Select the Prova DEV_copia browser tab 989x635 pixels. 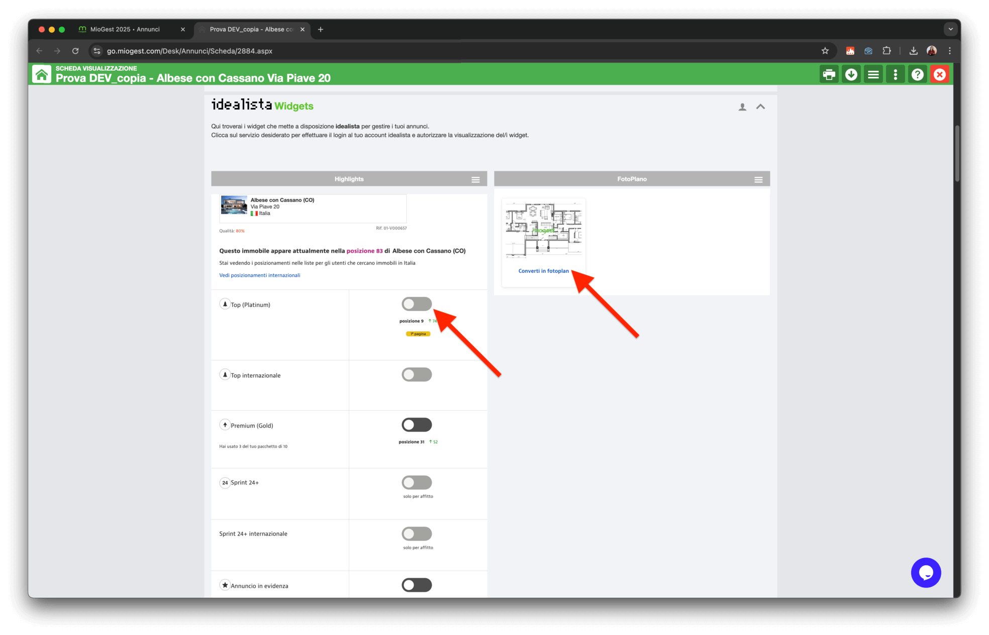pos(251,30)
